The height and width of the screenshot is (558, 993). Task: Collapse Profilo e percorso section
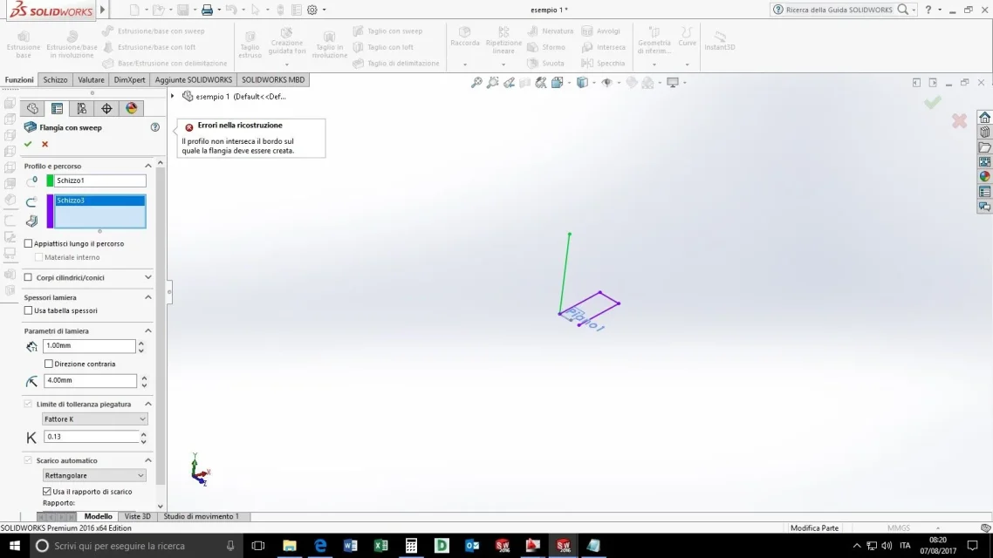(148, 166)
